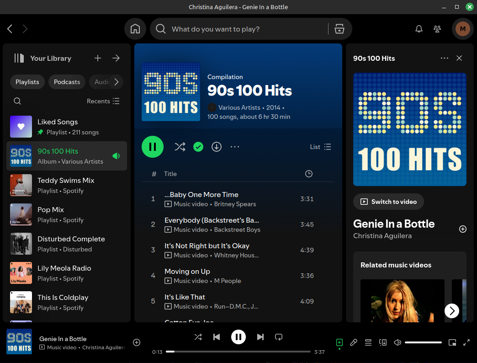Viewport: 477px width, 363px height.
Task: Filter library by Playlists
Action: point(27,82)
